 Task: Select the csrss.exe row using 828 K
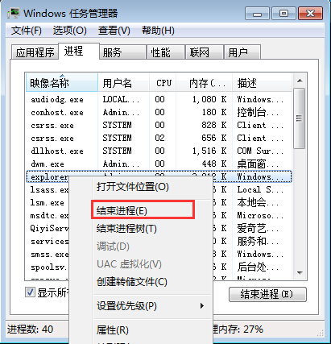159,125
